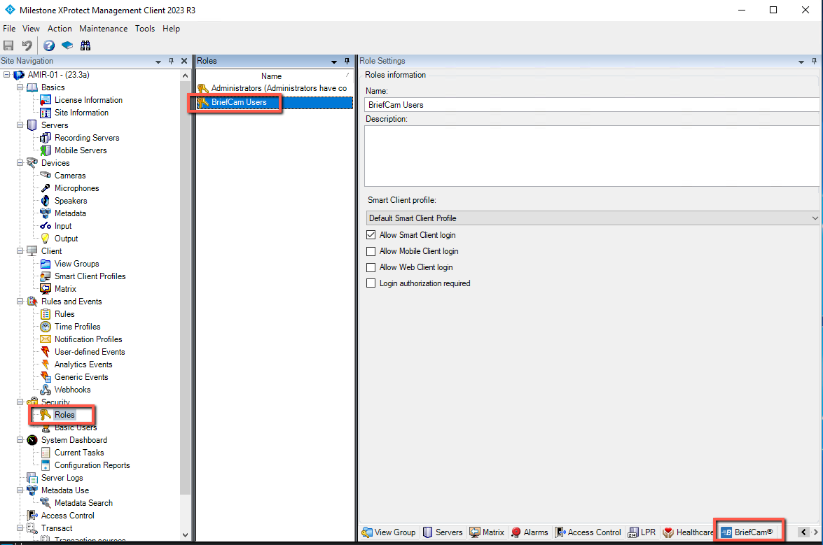The width and height of the screenshot is (823, 545).
Task: Click the Description text area
Action: coord(592,155)
